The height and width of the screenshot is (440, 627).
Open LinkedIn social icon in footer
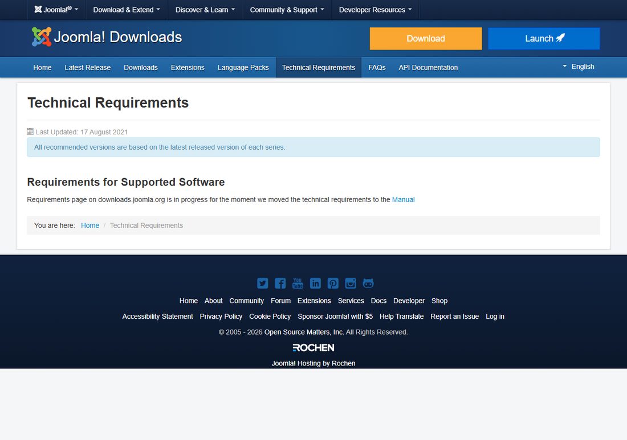click(x=315, y=283)
